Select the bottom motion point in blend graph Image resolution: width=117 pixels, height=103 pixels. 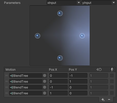(x=60, y=58)
